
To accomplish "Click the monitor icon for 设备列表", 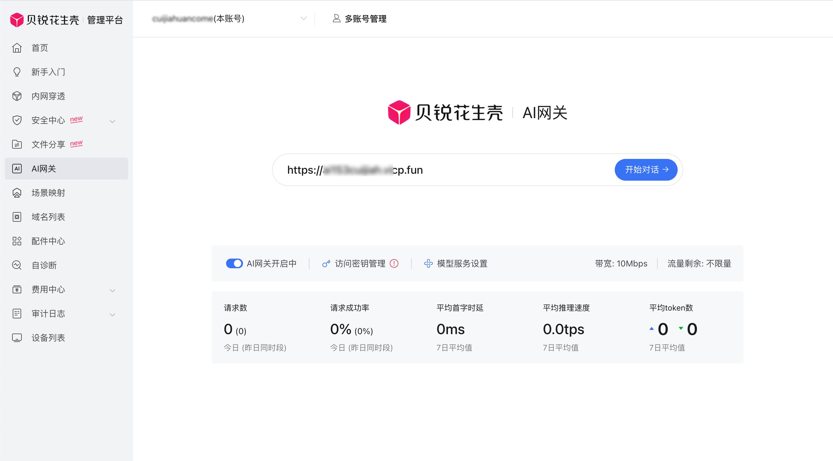I will pyautogui.click(x=17, y=338).
